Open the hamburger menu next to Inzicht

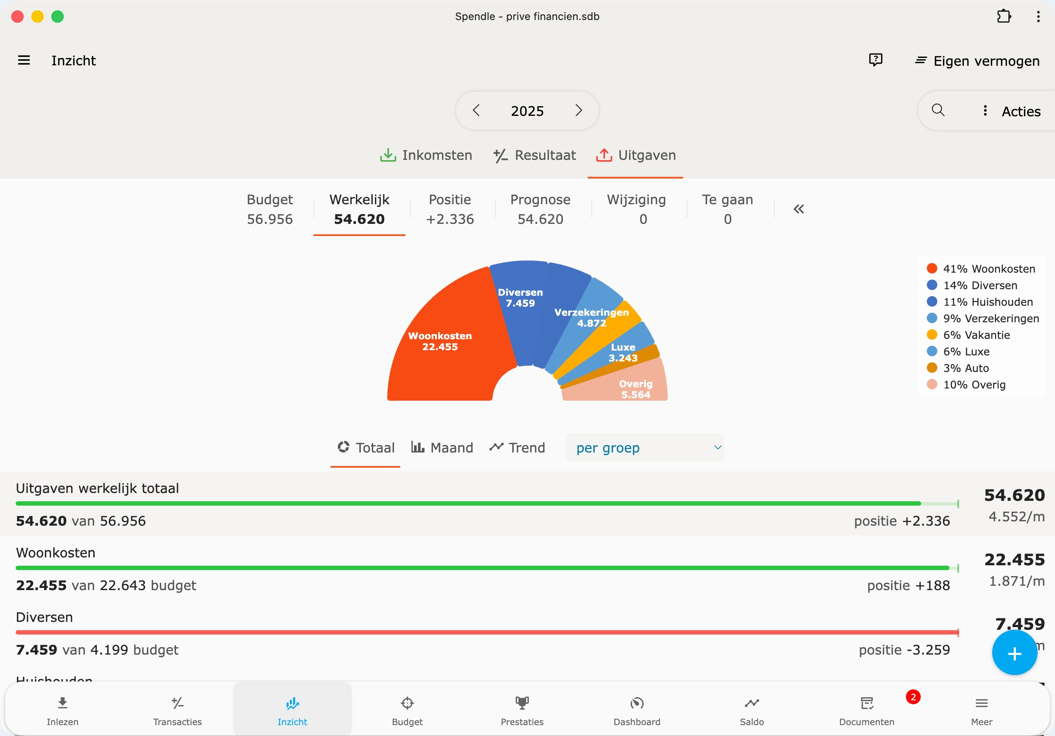[x=24, y=60]
